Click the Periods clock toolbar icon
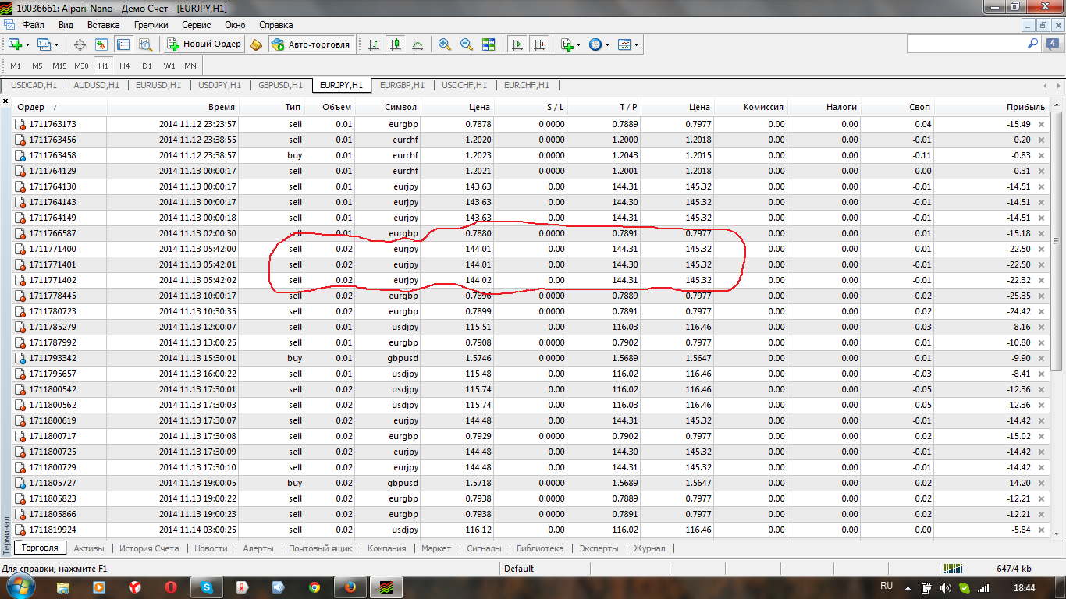Screen dimensions: 1066x599 595,44
